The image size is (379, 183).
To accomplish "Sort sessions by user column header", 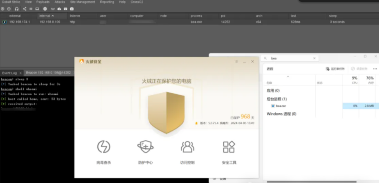I will (x=103, y=16).
